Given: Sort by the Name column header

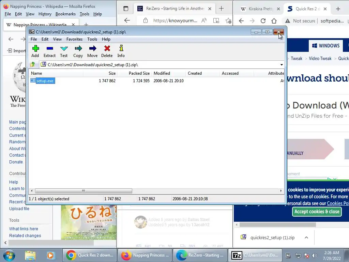Looking at the screenshot, I should pos(56,73).
